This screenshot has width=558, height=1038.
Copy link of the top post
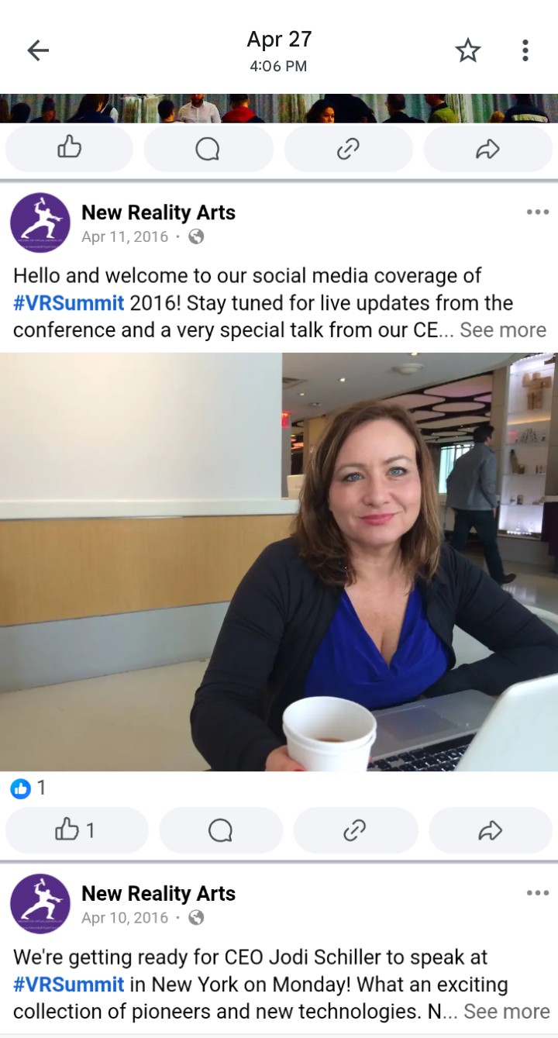(348, 149)
